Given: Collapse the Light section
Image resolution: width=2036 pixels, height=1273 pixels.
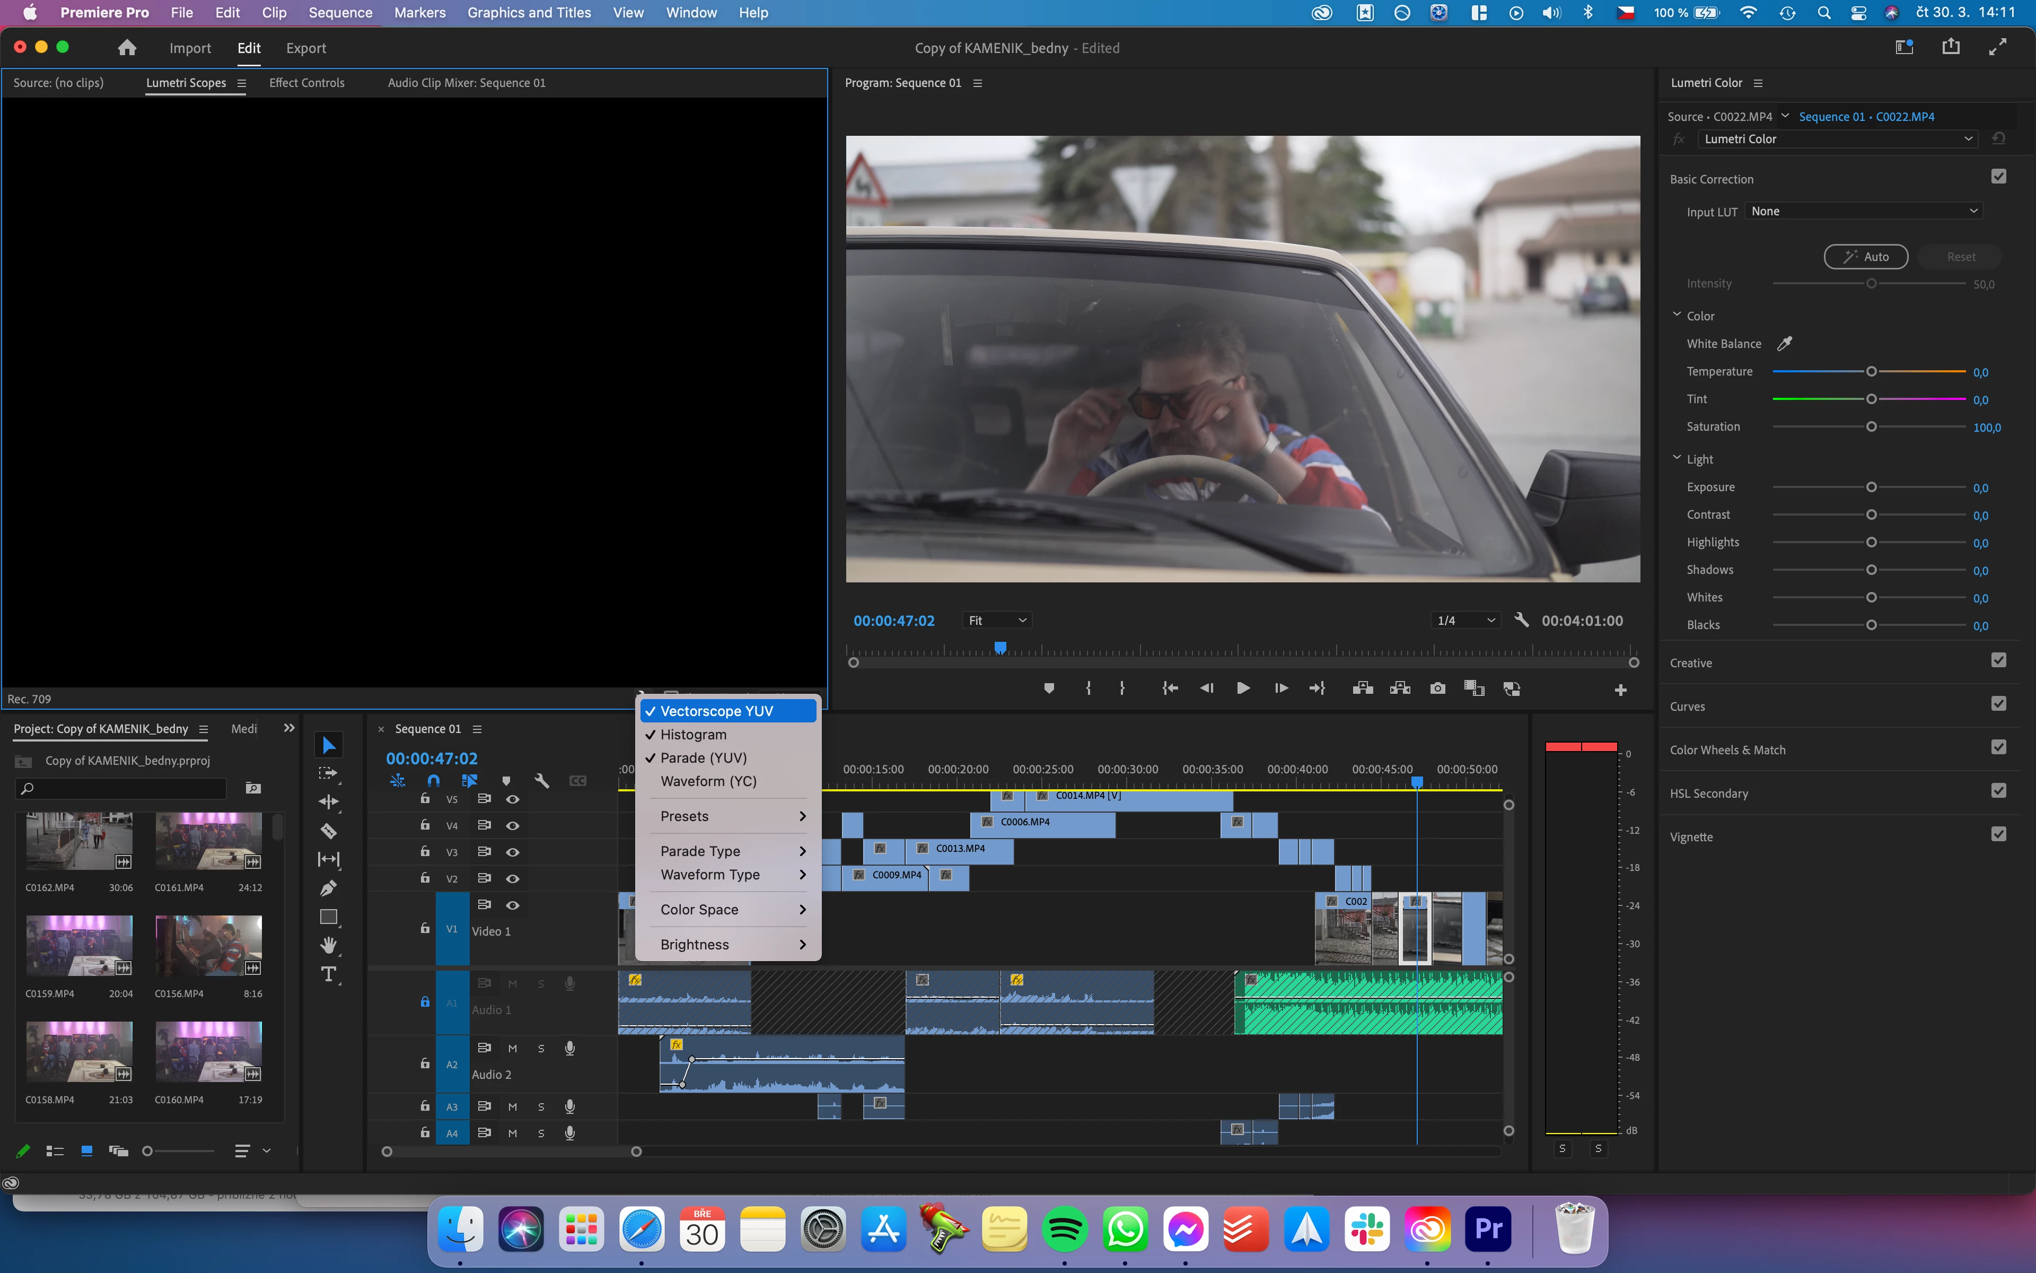Looking at the screenshot, I should tap(1677, 458).
